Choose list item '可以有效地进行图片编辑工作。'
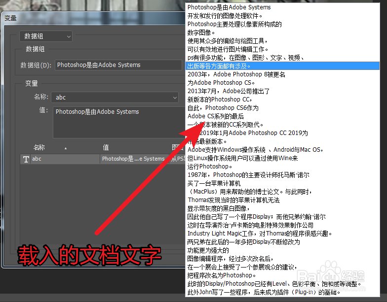 pos(282,49)
